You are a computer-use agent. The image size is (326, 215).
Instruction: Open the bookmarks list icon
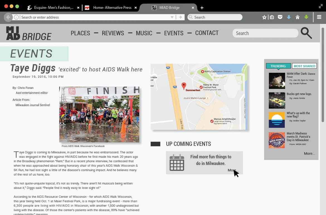point(272,17)
